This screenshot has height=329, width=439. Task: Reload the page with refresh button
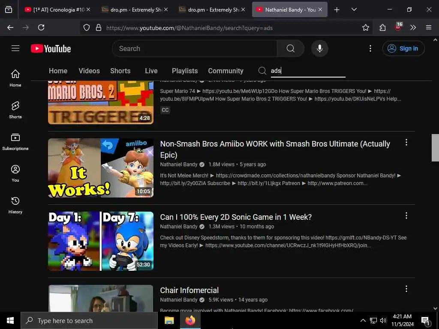(41, 27)
